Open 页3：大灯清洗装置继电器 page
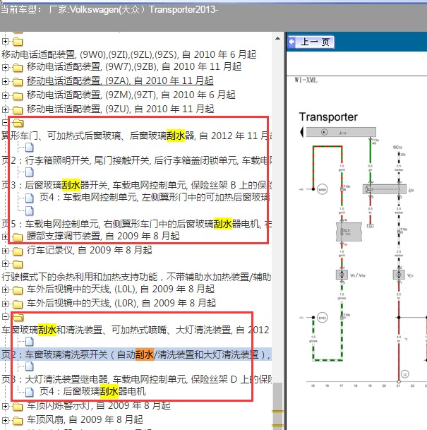Screen dimensions: 427x430 [x=136, y=379]
